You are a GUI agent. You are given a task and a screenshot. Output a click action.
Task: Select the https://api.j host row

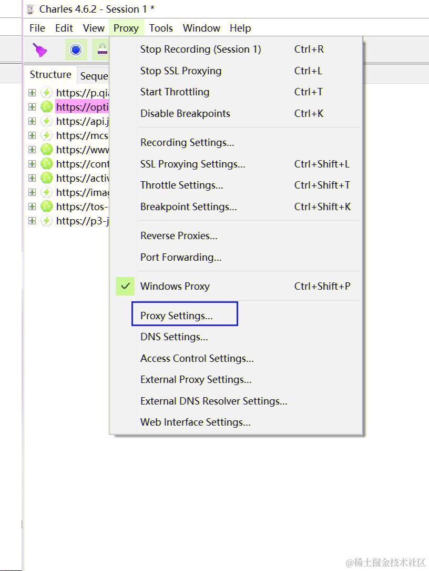pyautogui.click(x=82, y=121)
